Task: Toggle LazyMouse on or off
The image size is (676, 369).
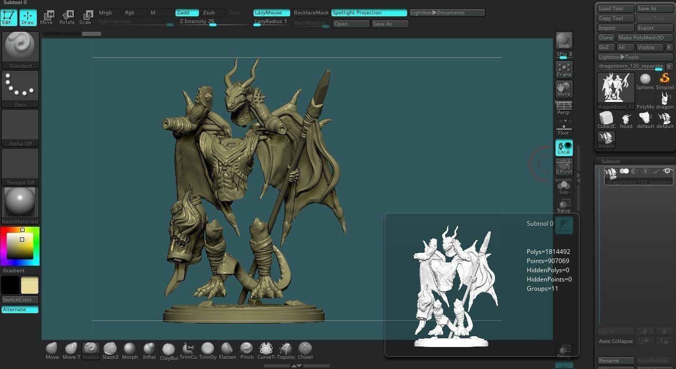Action: pos(271,12)
